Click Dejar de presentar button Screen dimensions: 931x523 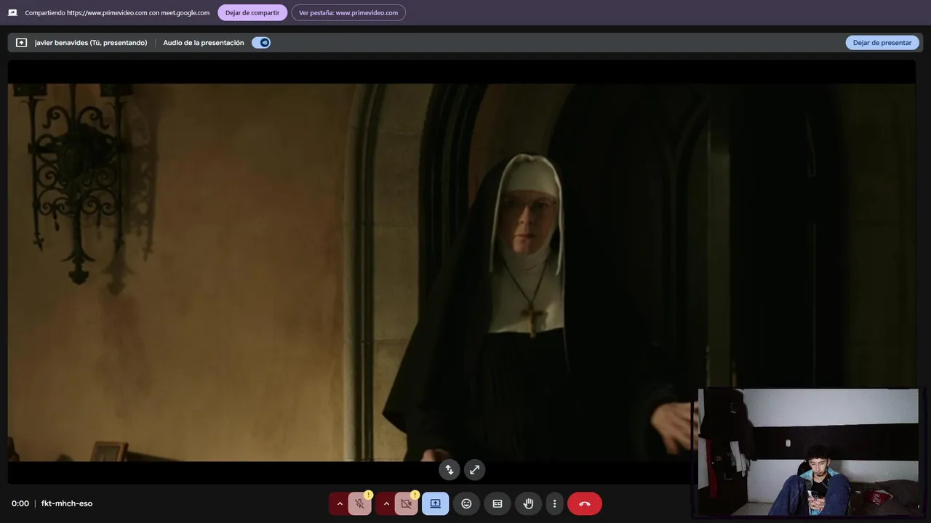(882, 43)
